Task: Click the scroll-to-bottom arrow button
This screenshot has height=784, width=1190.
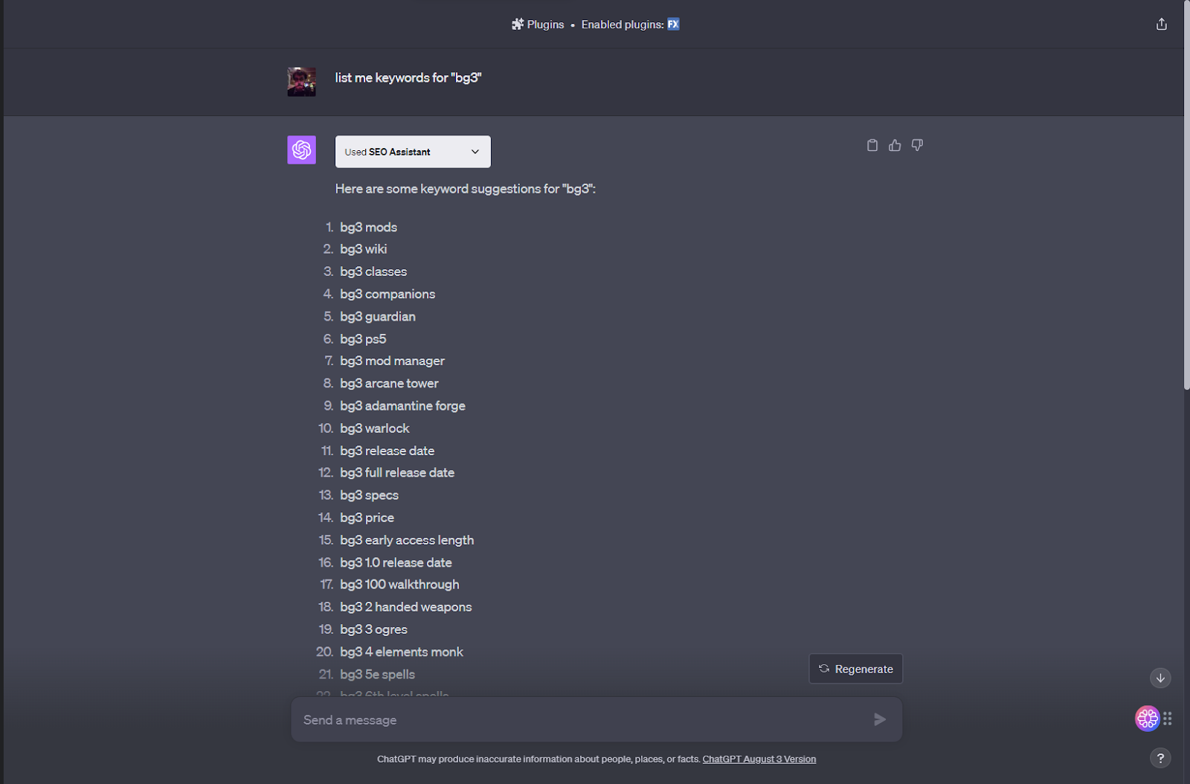Action: [x=1160, y=678]
